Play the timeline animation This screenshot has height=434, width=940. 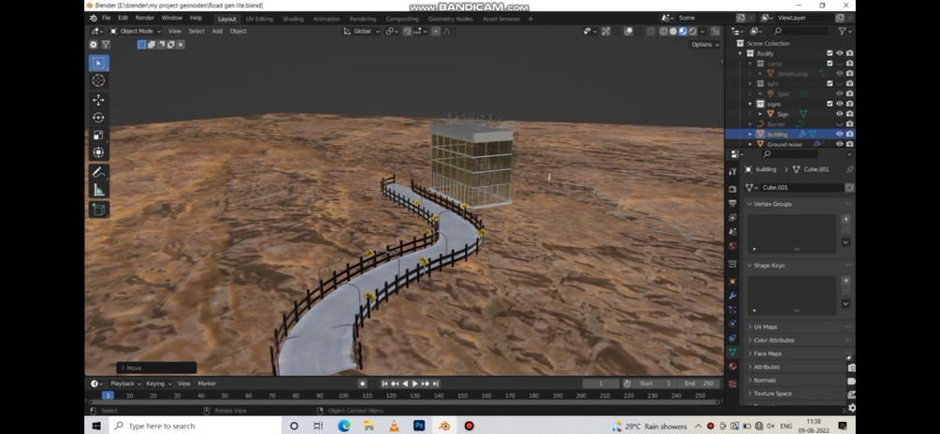coord(415,383)
